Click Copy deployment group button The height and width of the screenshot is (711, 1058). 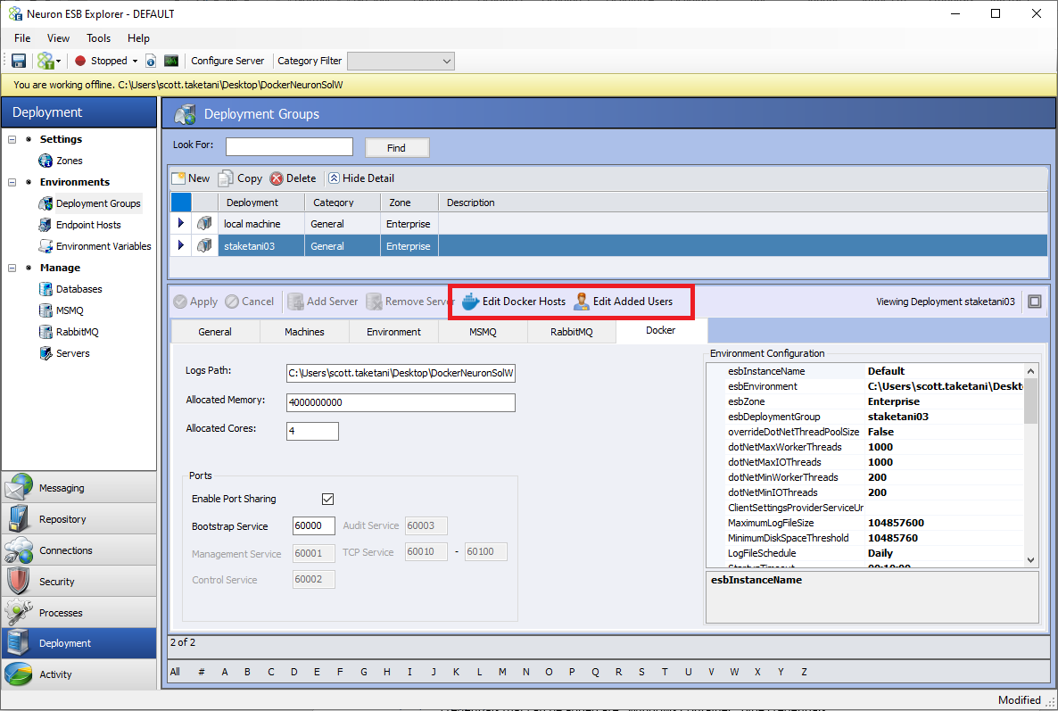tap(240, 178)
